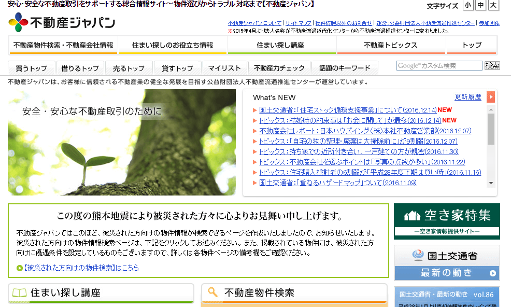Open news 自宅の物の整理・廃棄は大掃除前に
This screenshot has width=511, height=307.
coord(358,141)
